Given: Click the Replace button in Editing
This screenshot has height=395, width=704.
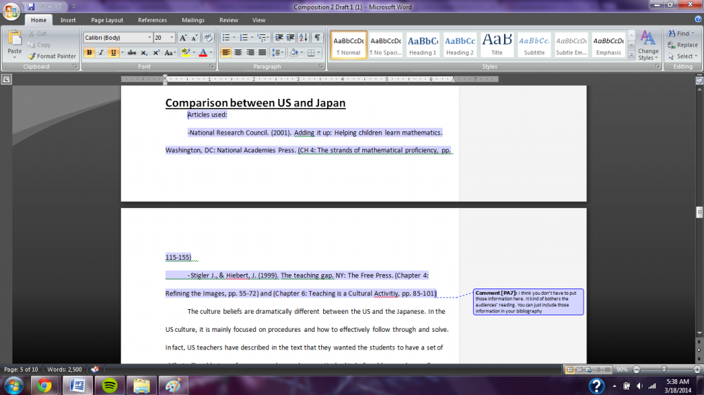Looking at the screenshot, I should [682, 45].
